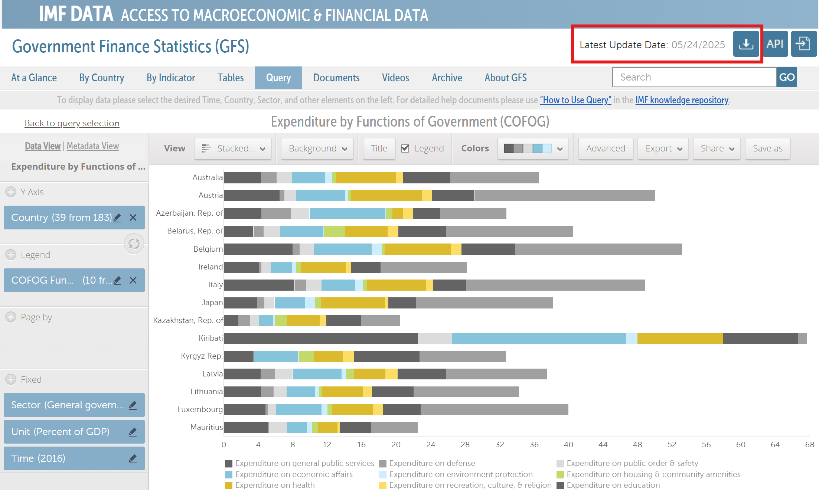This screenshot has height=490, width=819.
Task: Switch to the By Country tab
Action: coord(101,78)
